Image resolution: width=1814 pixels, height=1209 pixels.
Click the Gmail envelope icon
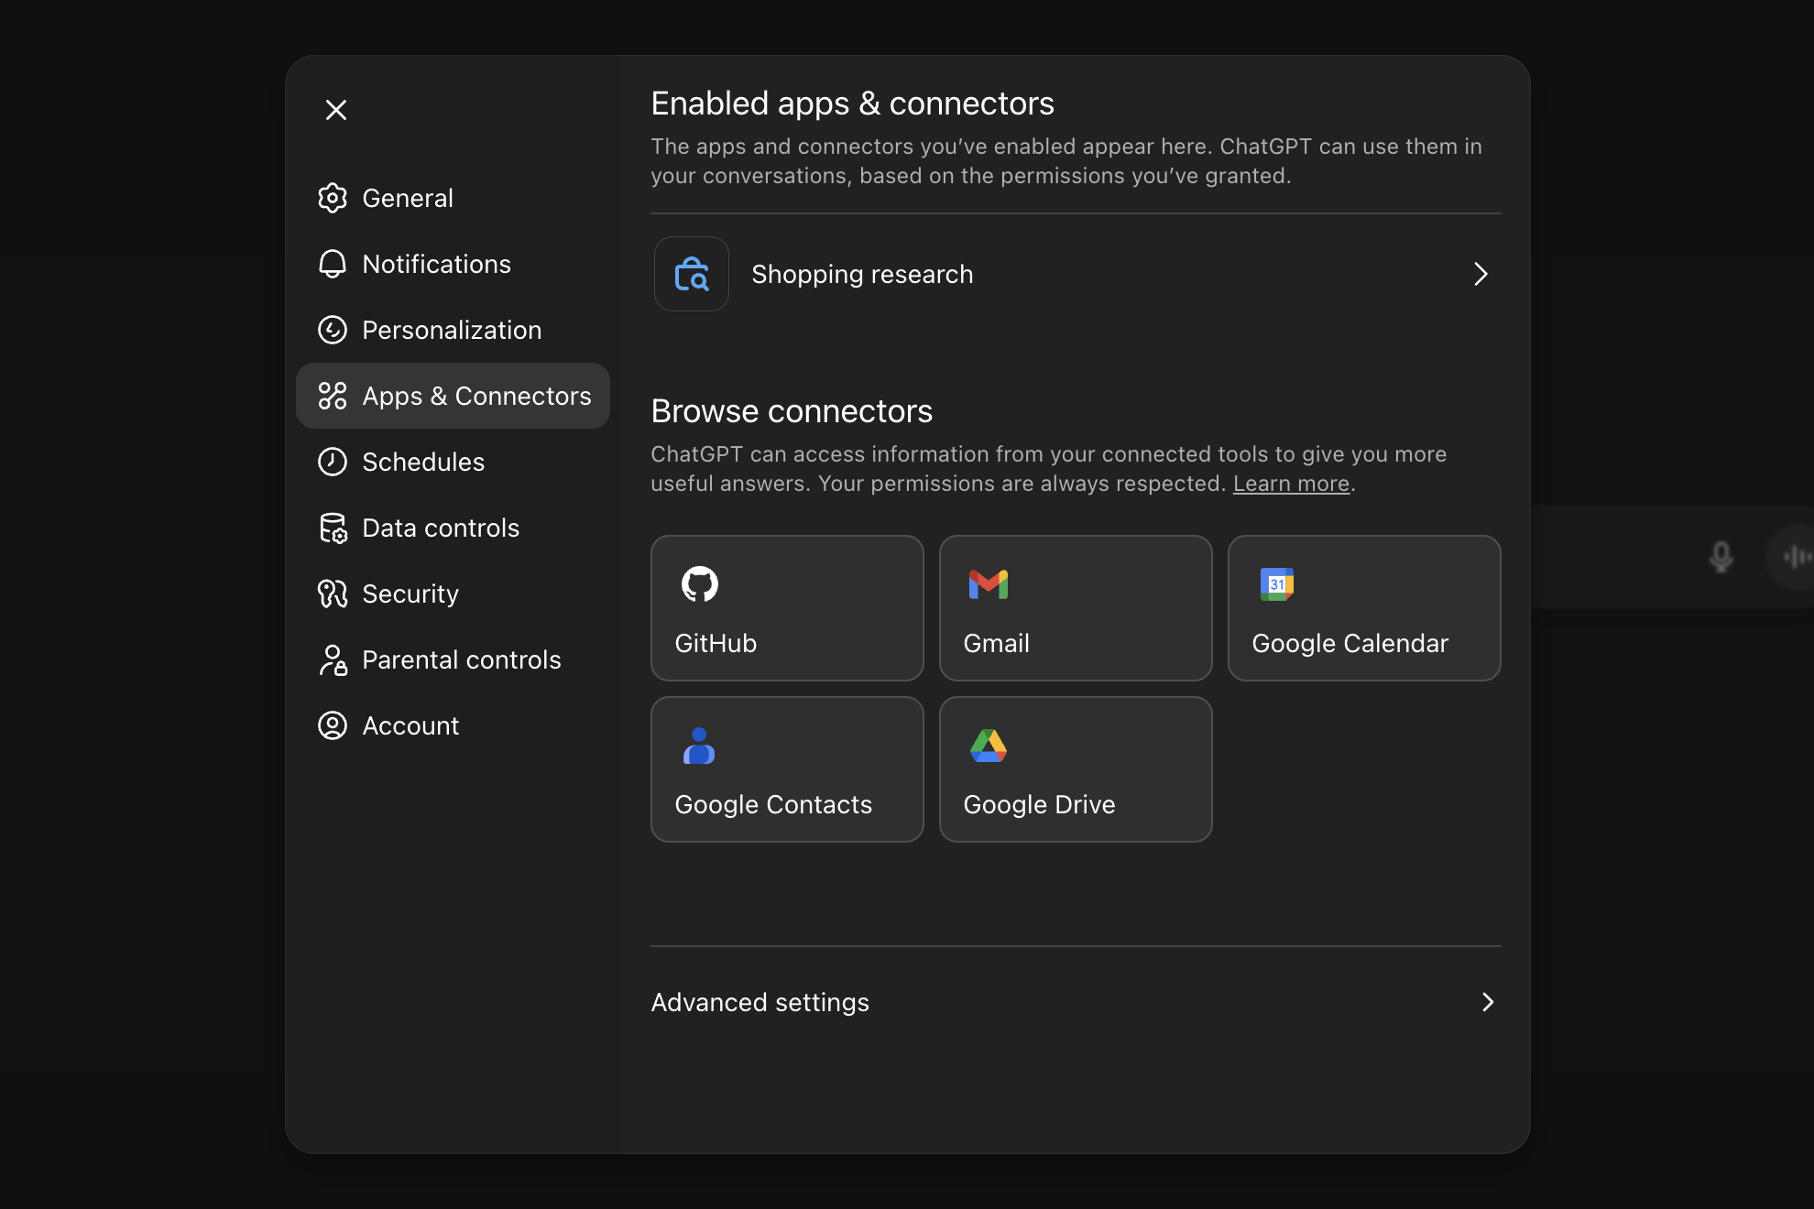click(x=988, y=583)
